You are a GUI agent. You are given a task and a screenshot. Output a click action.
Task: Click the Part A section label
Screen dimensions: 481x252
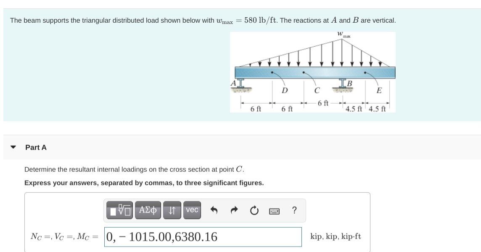34,147
